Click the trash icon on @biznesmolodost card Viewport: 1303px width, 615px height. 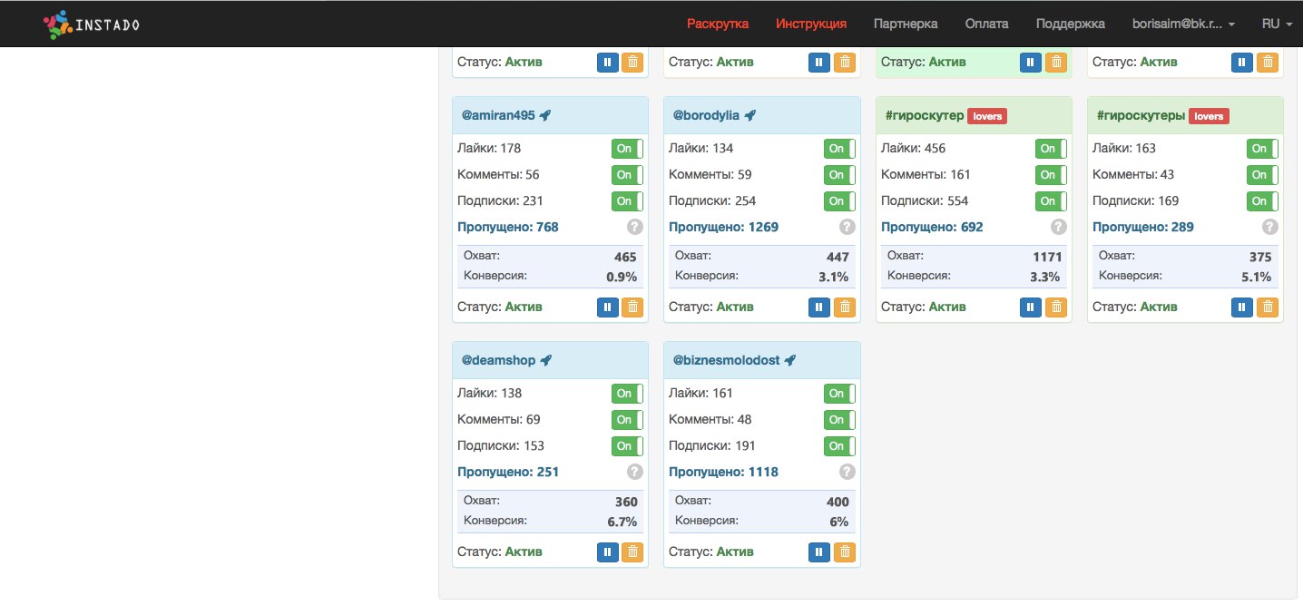(844, 552)
